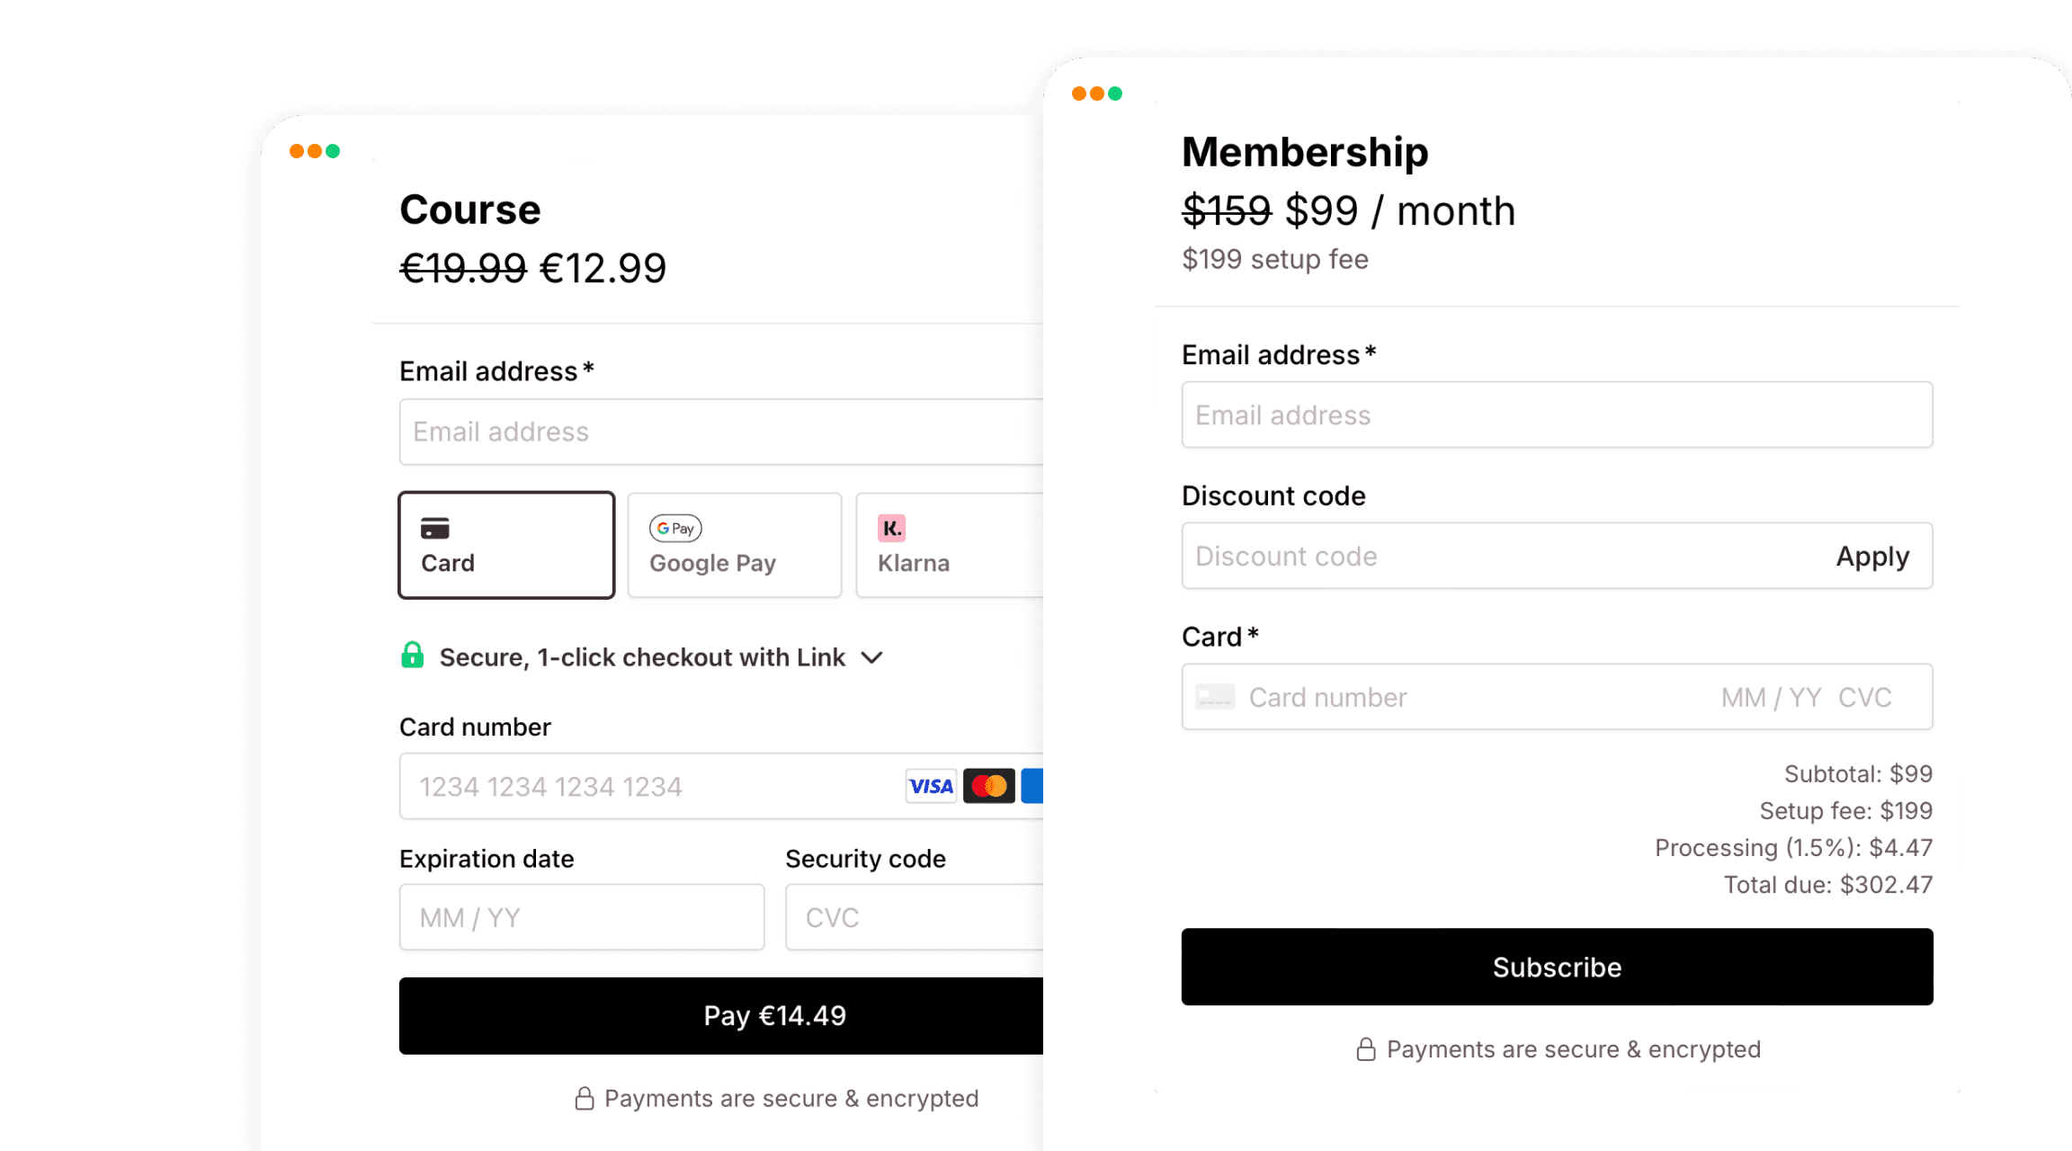Screen dimensions: 2072x1151
Task: Click the 1234 card number field
Action: pos(647,787)
